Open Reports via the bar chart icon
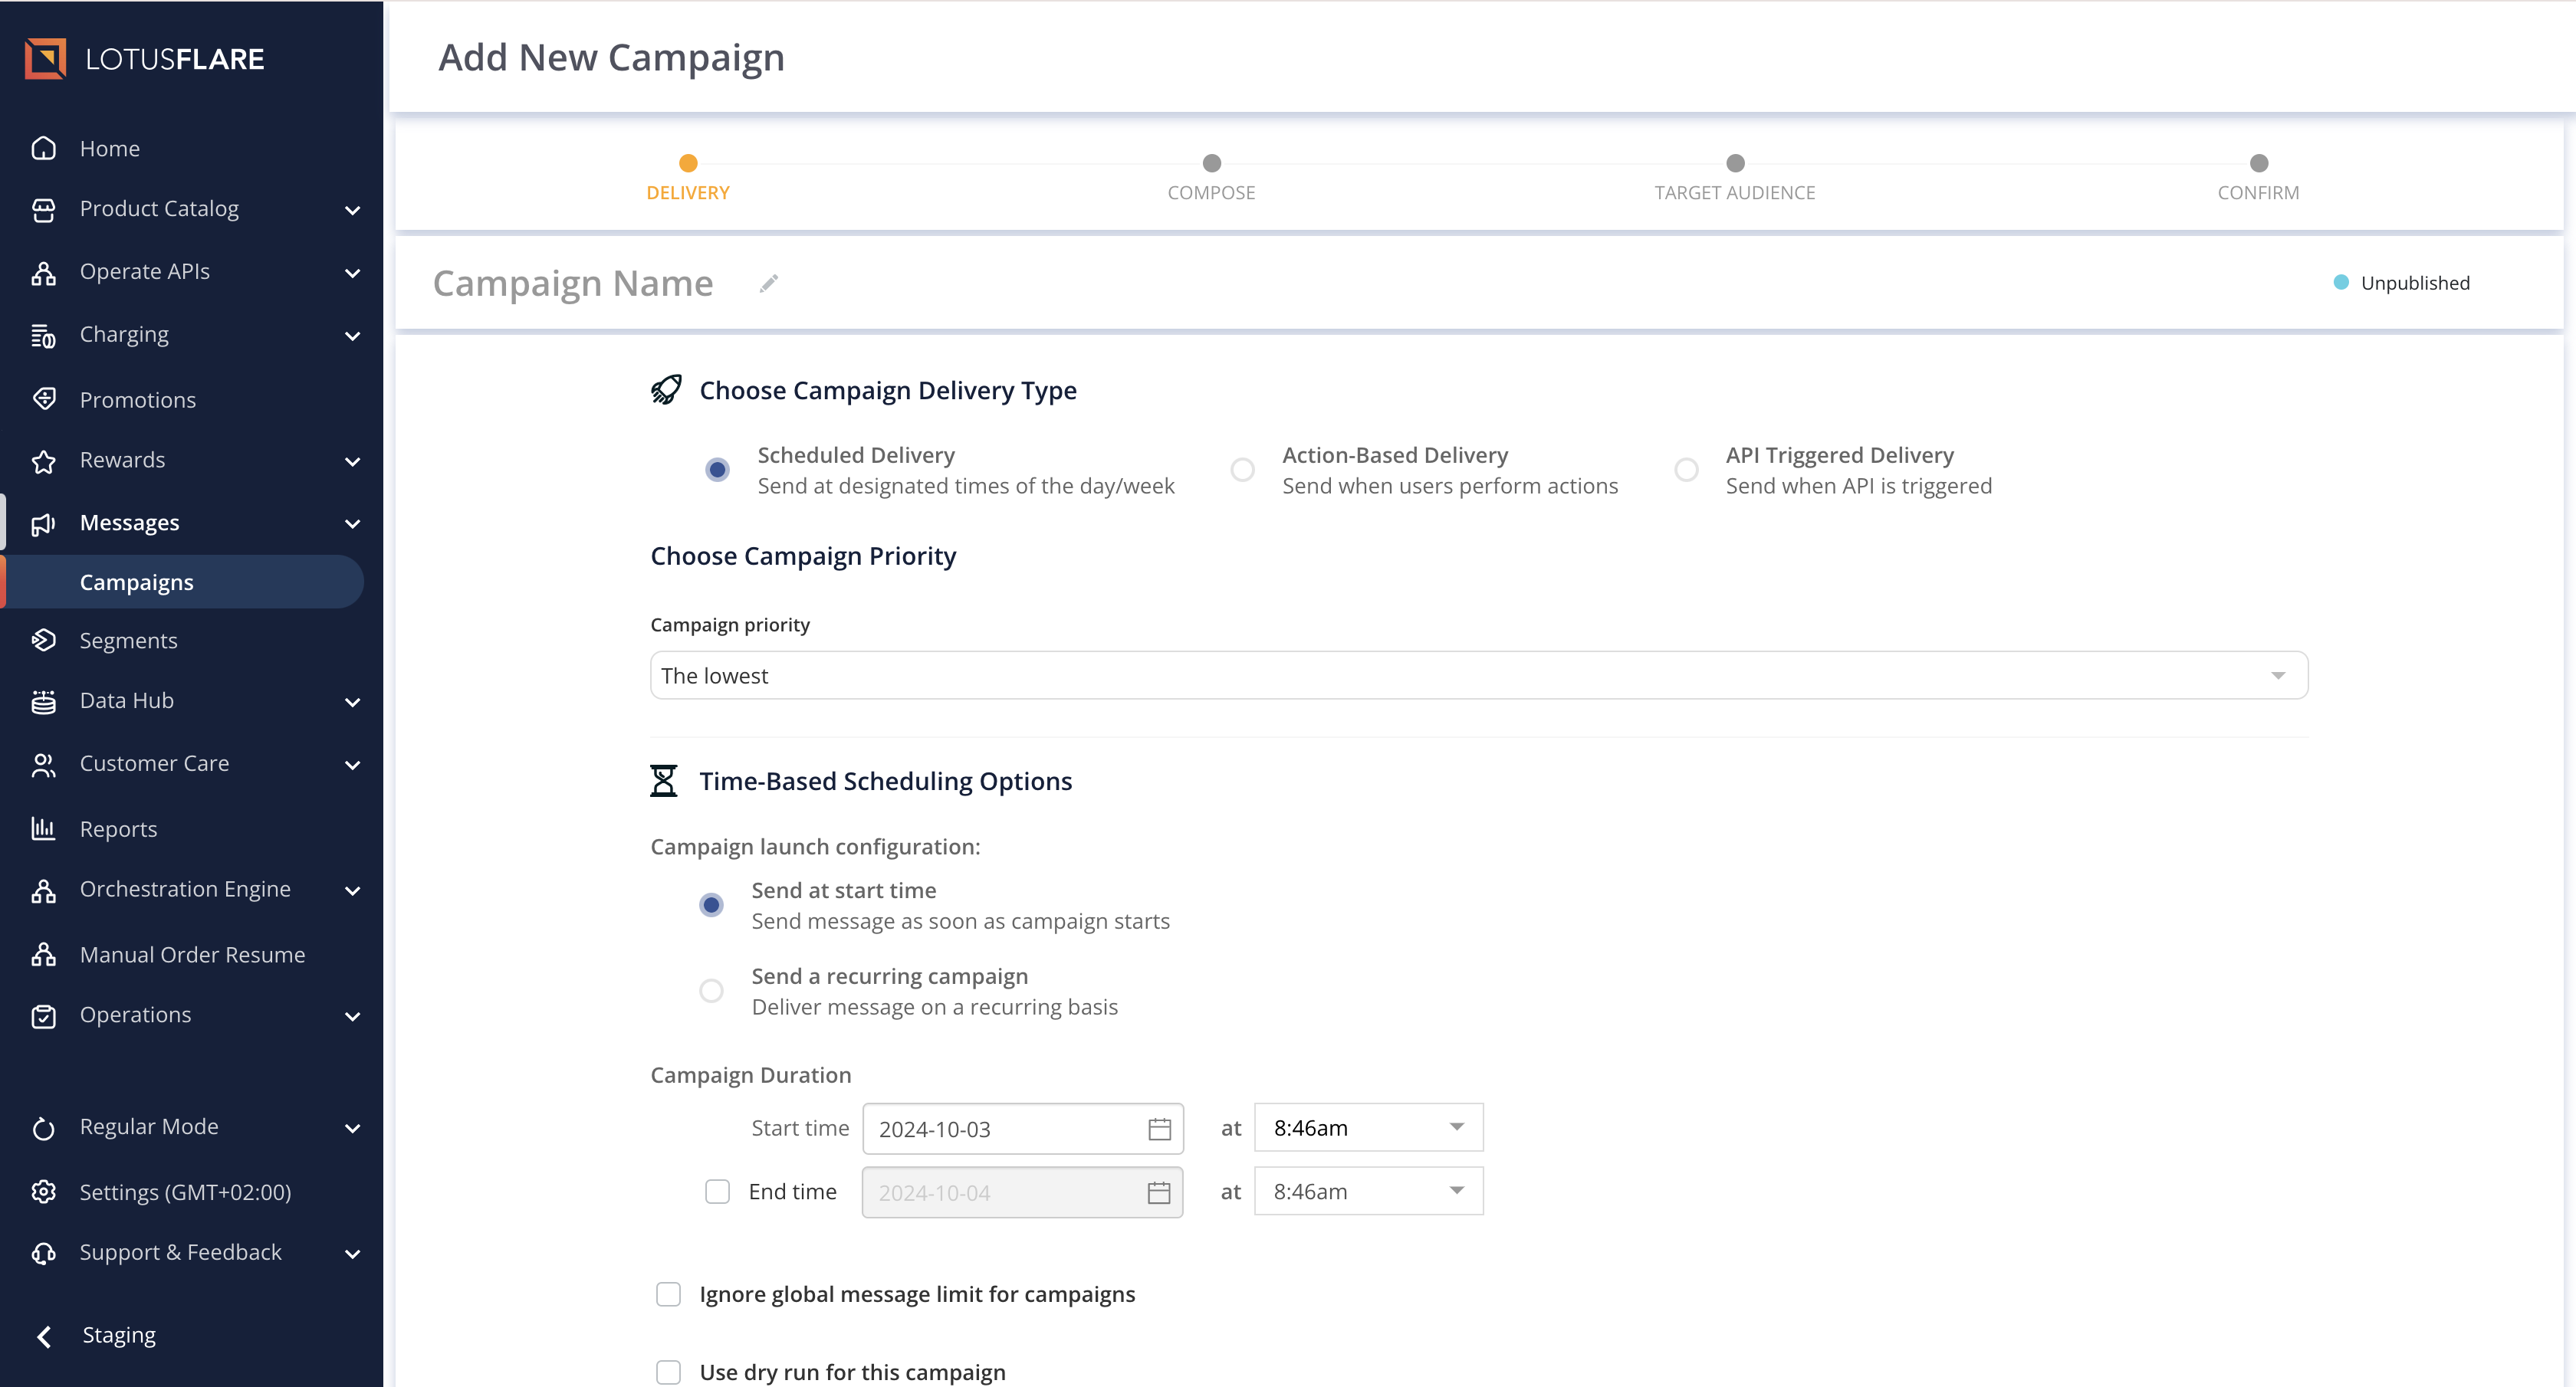Viewport: 2576px width, 1387px height. pyautogui.click(x=44, y=828)
